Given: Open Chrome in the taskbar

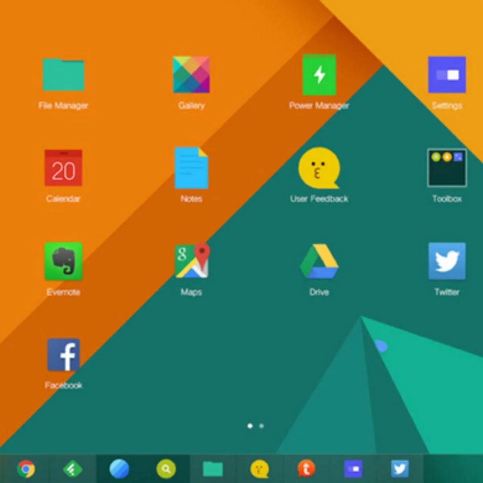Looking at the screenshot, I should [26, 469].
